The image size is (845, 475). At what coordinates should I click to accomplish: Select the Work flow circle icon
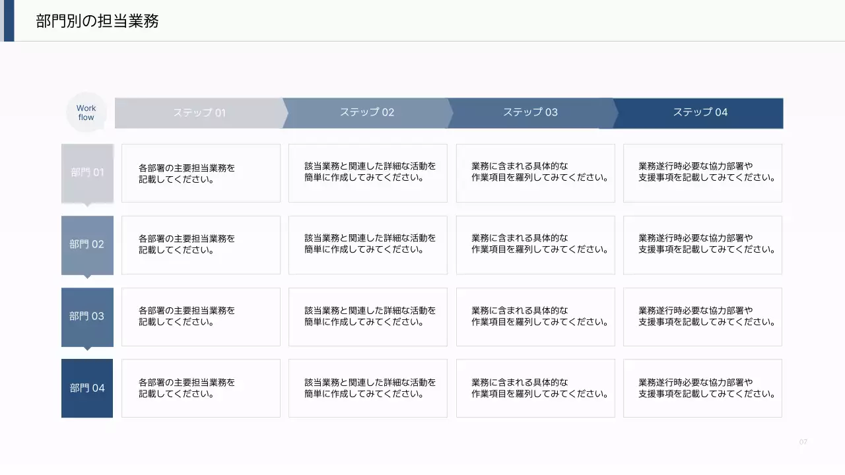click(x=86, y=112)
